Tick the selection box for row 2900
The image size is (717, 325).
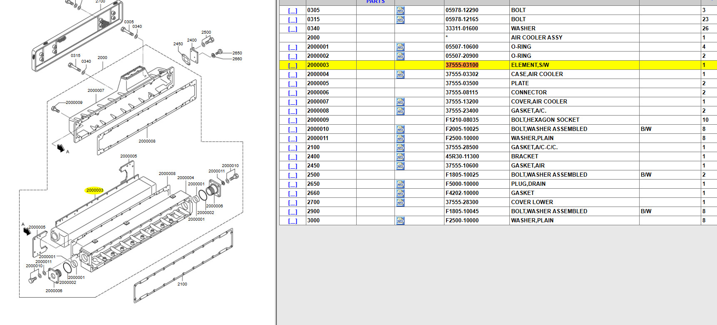click(x=293, y=212)
